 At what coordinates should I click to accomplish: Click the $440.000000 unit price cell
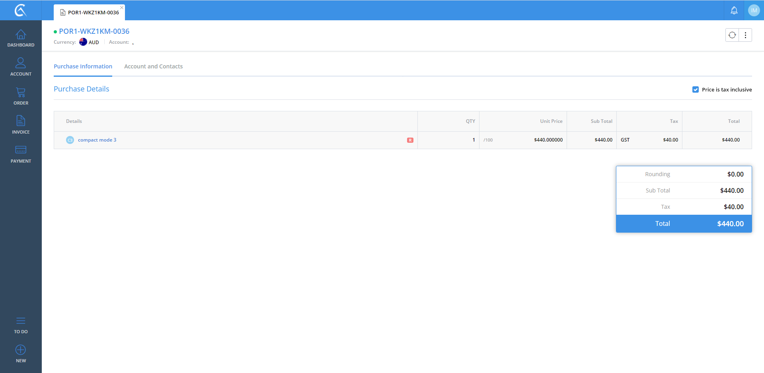(548, 140)
